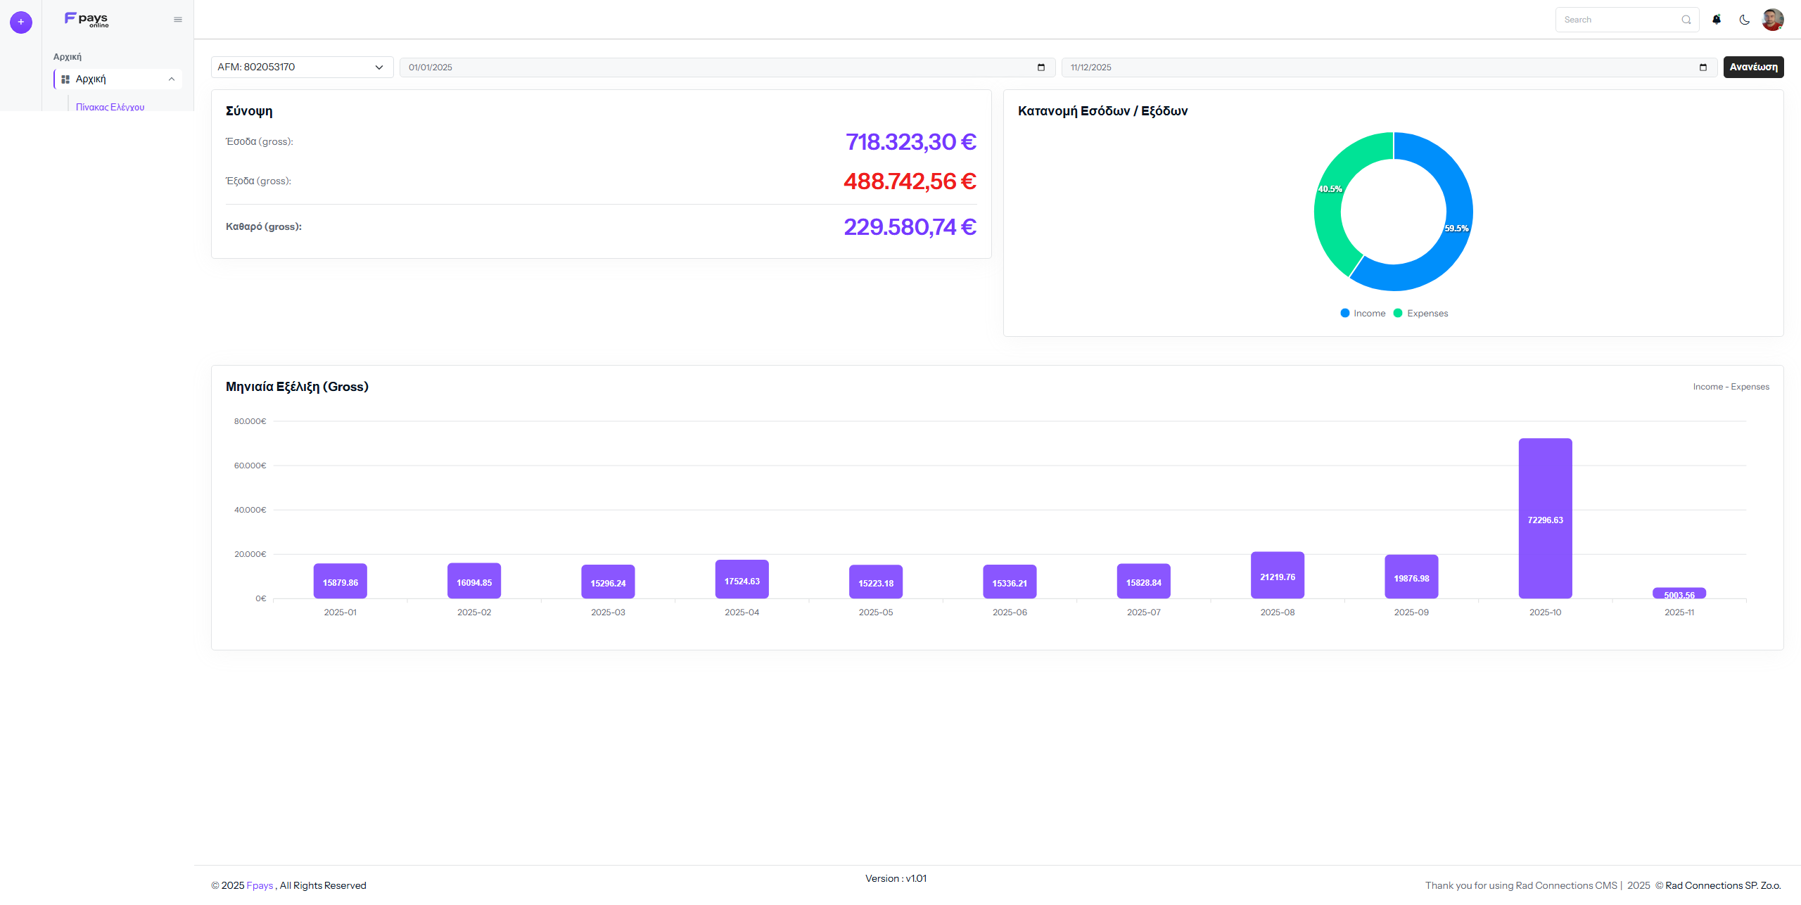Select the Αρχική sidebar menu item
Screen dimensions: 1801x905
pos(91,79)
